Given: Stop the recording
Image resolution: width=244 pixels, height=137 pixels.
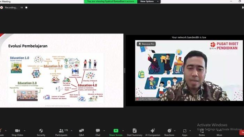Looking at the screenshot, I should click(26, 7).
